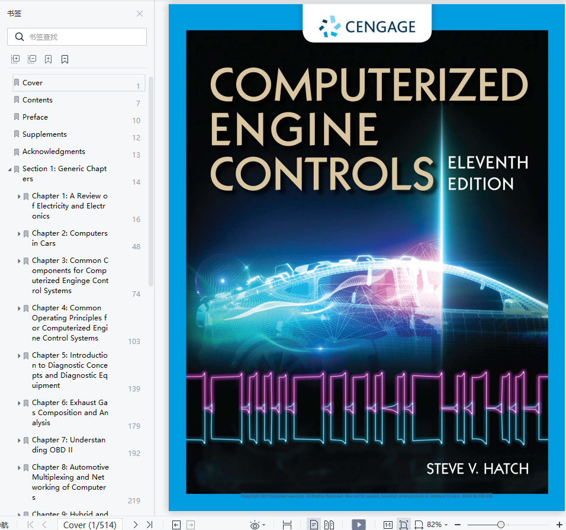Expand Chapter 3 bookmark subtree

coord(19,261)
